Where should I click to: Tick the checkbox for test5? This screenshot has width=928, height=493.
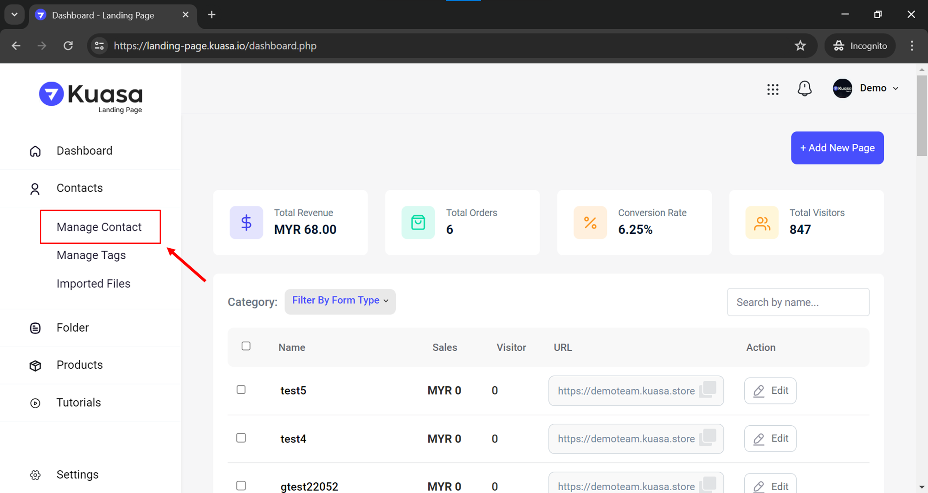241,390
